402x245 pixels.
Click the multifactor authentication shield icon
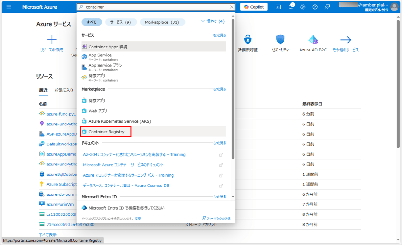click(x=248, y=40)
